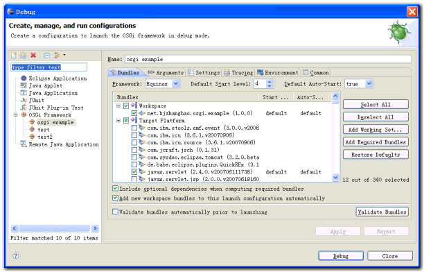Viewport: 424px width, 272px height.
Task: Click the configuration list horizontal scrollbar
Action: (55, 228)
